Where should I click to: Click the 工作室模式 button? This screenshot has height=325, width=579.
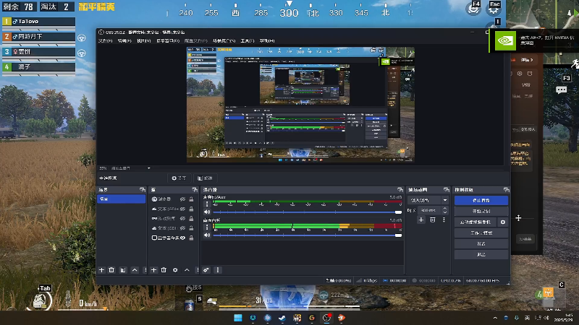pos(481,233)
